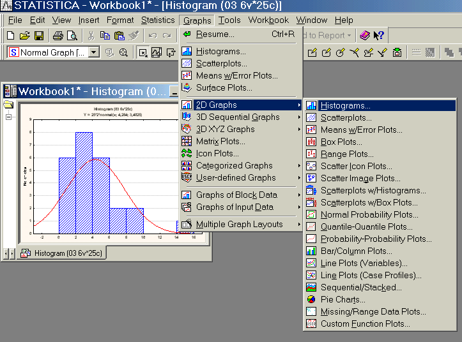Click the Pie Charts icon in submenu
The height and width of the screenshot is (342, 462).
pos(311,299)
